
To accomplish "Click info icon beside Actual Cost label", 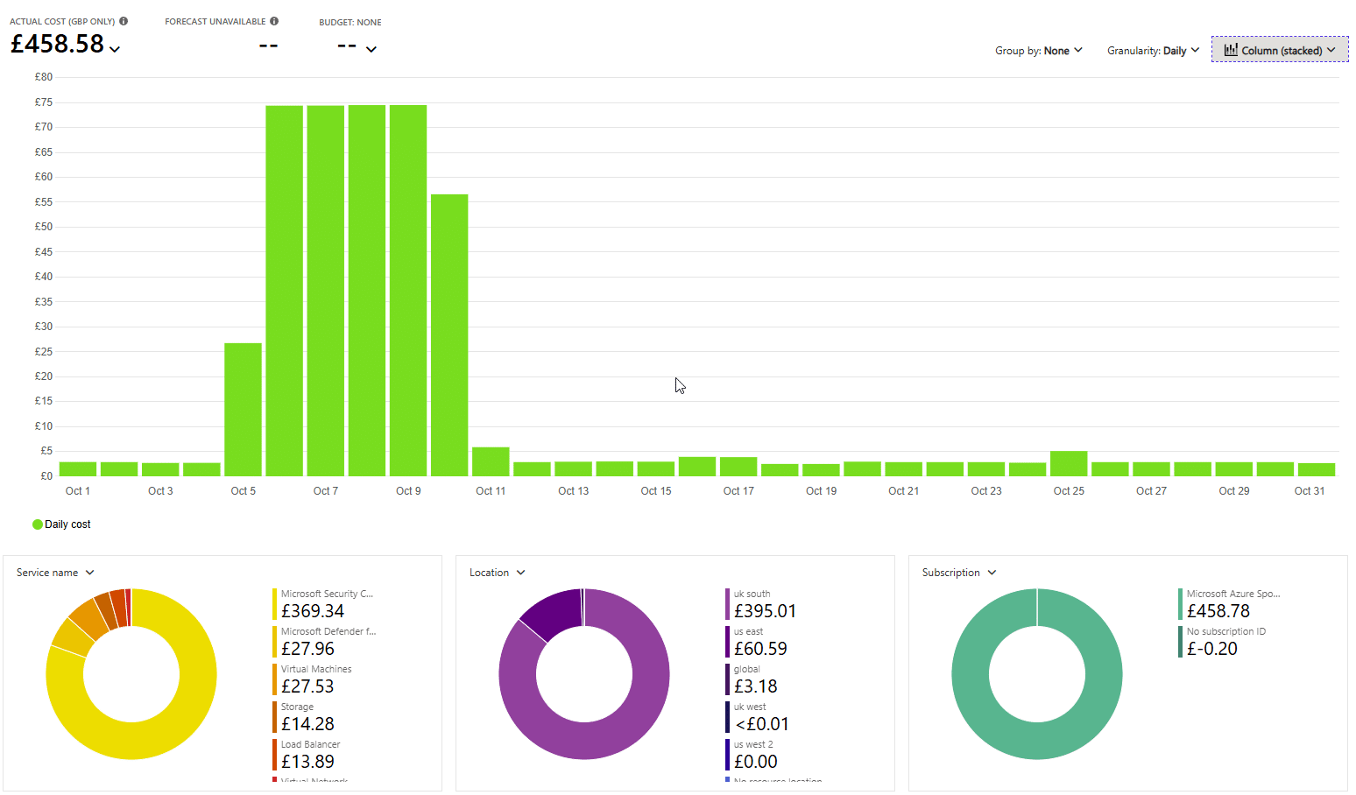I will point(124,21).
